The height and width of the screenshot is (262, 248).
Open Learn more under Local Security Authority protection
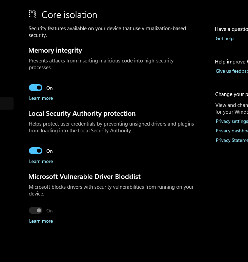[41, 162]
